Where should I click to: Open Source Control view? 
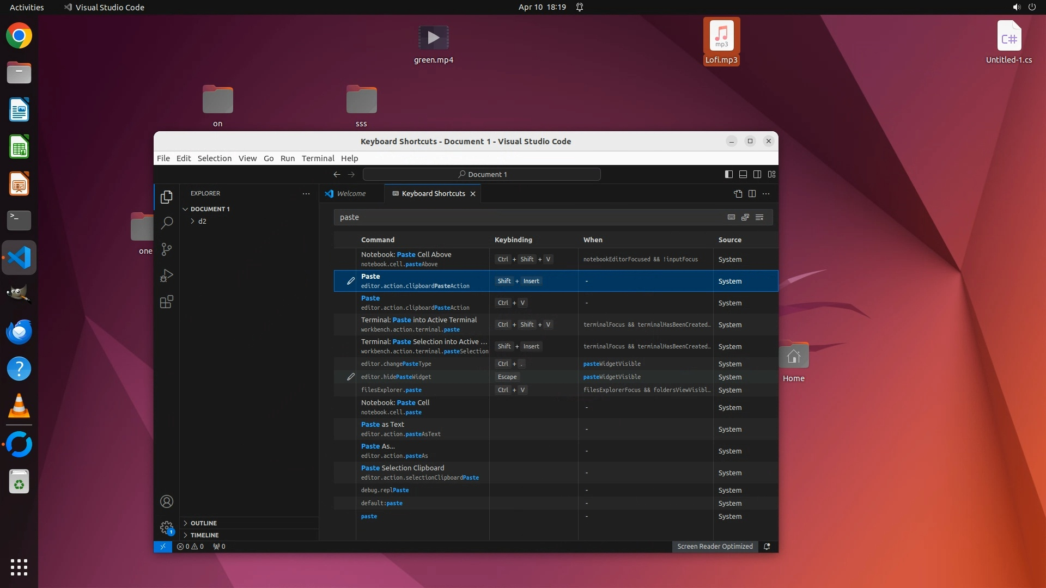(167, 249)
